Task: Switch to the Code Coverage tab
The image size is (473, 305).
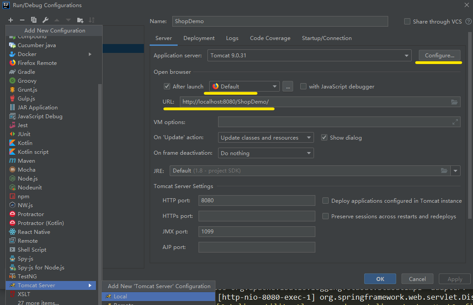Action: [x=270, y=38]
